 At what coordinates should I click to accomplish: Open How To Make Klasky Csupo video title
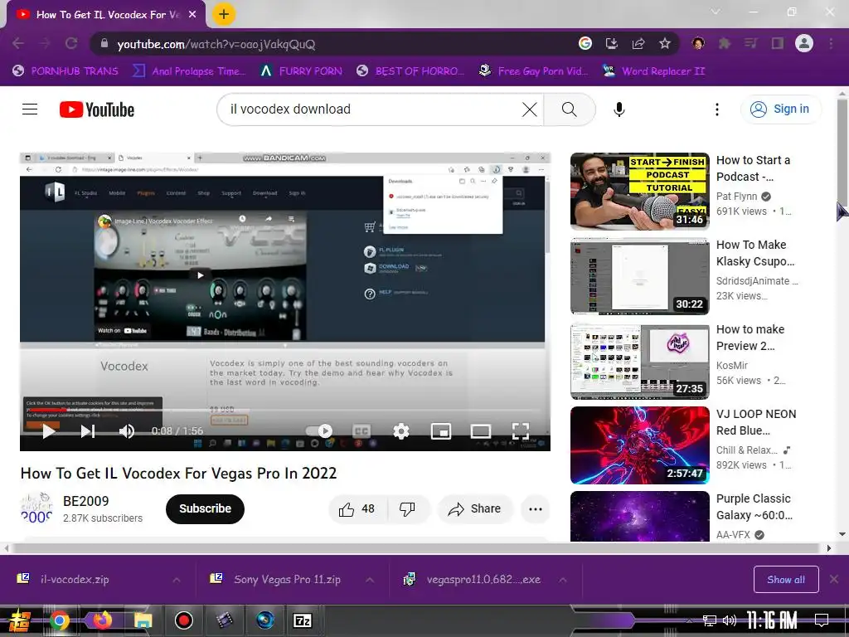[755, 253]
